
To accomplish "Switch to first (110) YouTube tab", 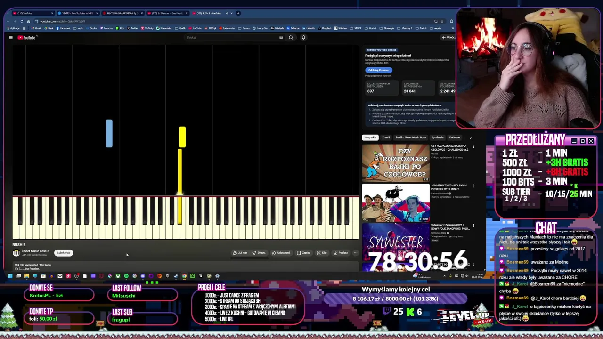I will point(33,13).
